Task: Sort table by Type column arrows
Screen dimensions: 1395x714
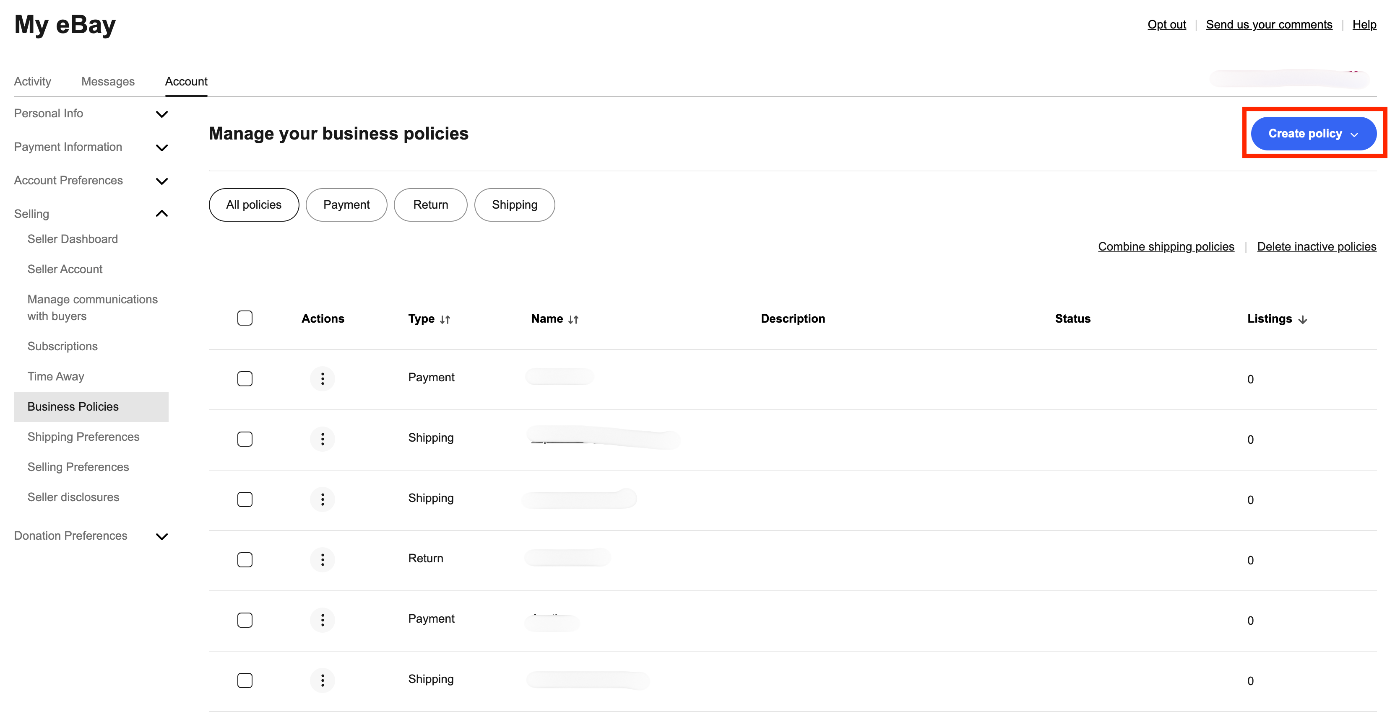Action: point(445,319)
